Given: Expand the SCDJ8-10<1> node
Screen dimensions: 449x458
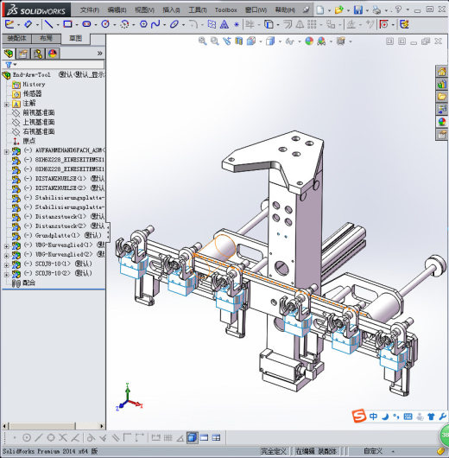Looking at the screenshot, I should coord(6,265).
